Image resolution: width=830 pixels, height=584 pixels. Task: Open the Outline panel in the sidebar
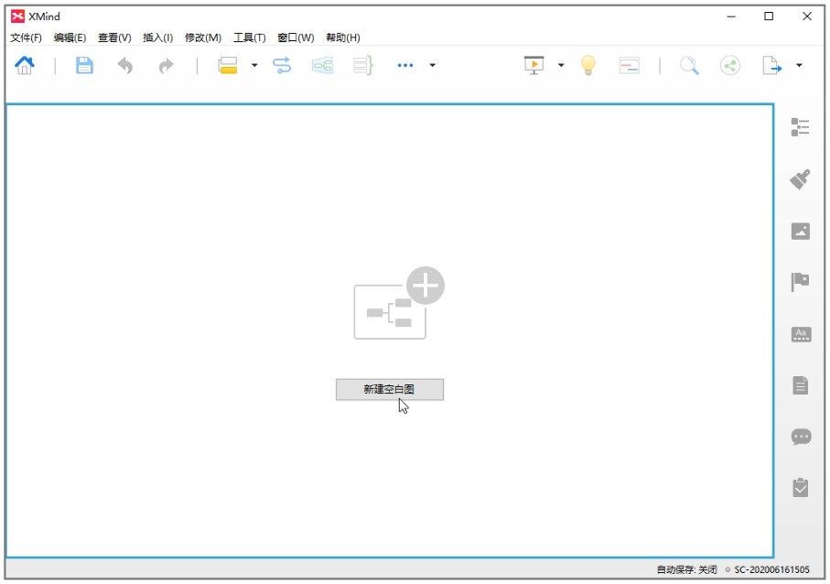click(x=801, y=127)
